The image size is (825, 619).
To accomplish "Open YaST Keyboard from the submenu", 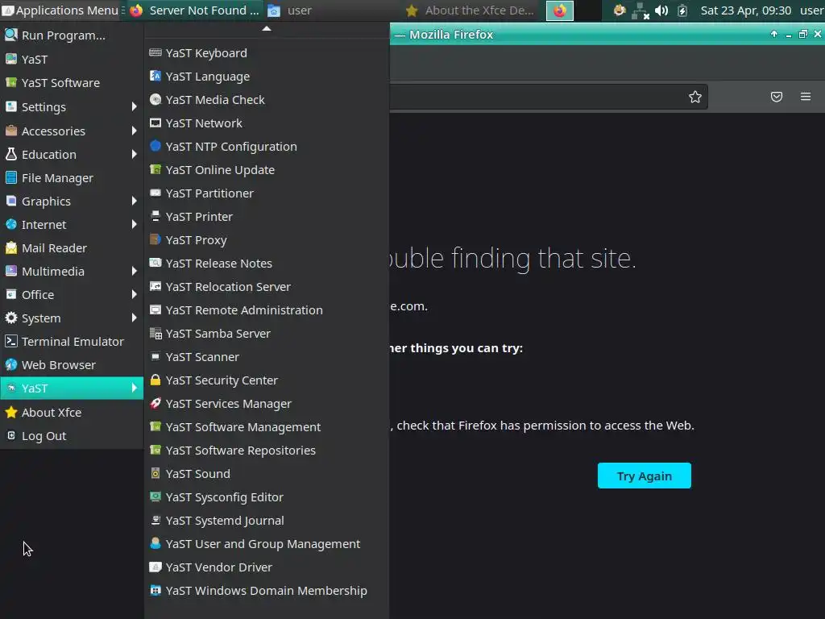I will pos(267,53).
